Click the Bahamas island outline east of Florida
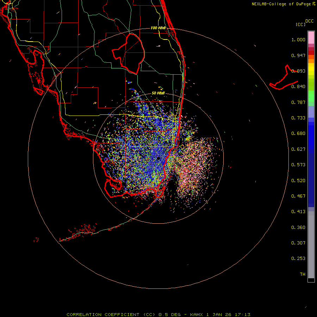The width and height of the screenshot is (317, 317). pyautogui.click(x=284, y=77)
